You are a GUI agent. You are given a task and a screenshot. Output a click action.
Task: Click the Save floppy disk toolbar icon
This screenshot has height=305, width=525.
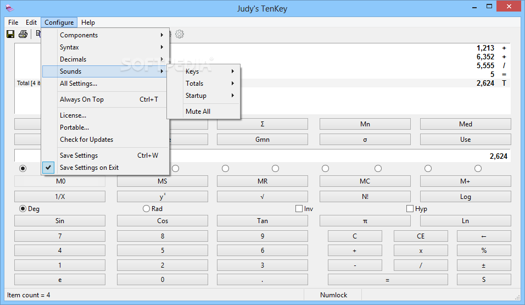coord(10,34)
